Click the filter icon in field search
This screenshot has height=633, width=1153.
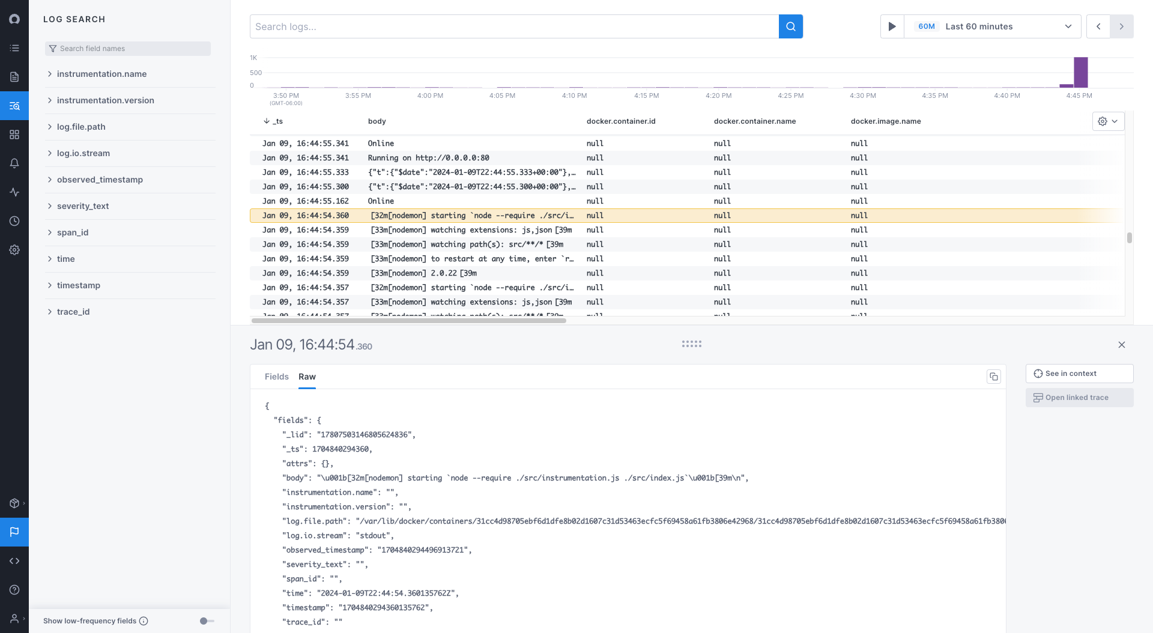tap(53, 49)
